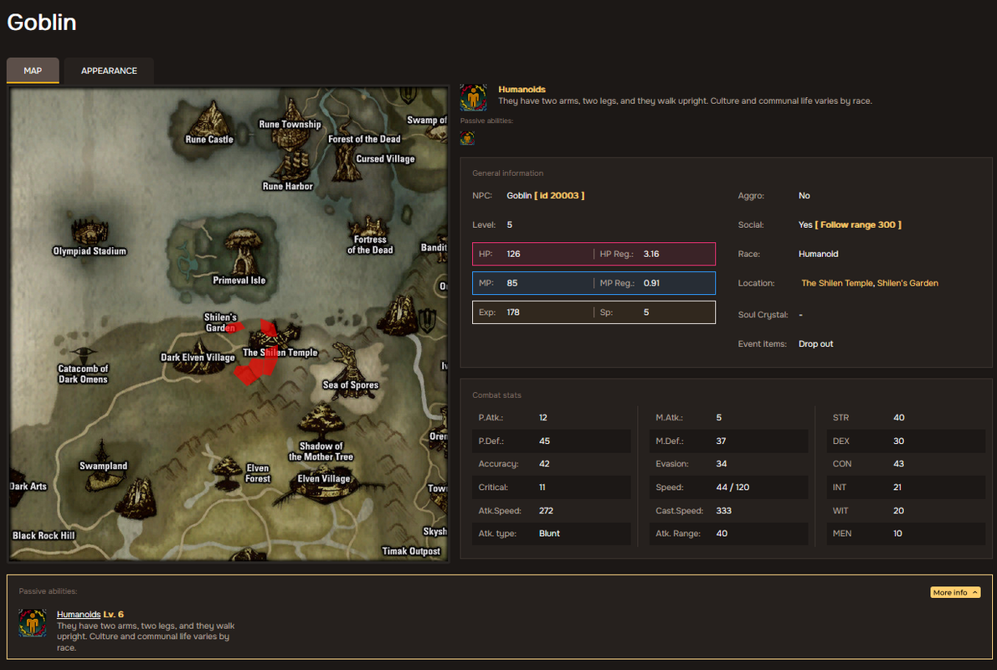Image resolution: width=997 pixels, height=670 pixels.
Task: Click the Goblin id 20003 text
Action: click(546, 195)
